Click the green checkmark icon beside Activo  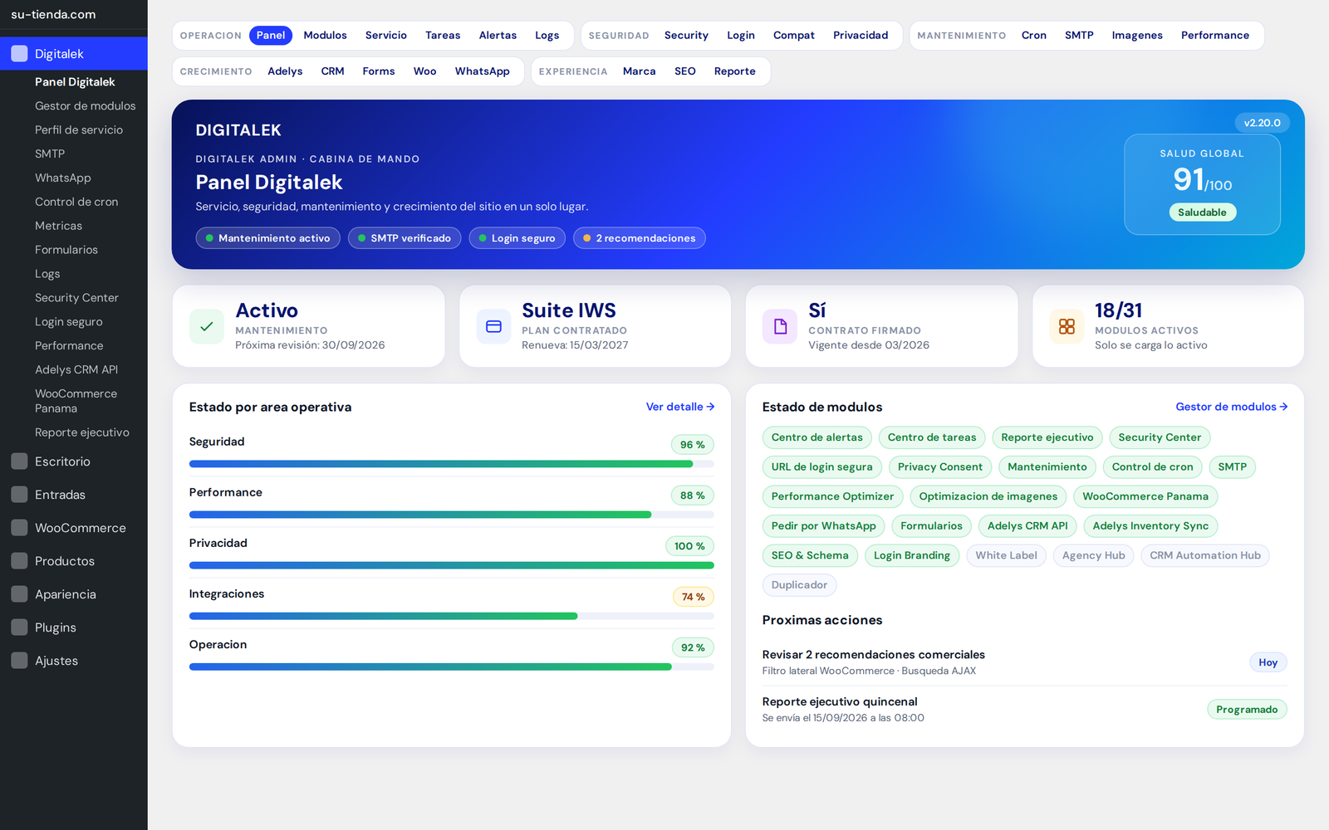(207, 326)
